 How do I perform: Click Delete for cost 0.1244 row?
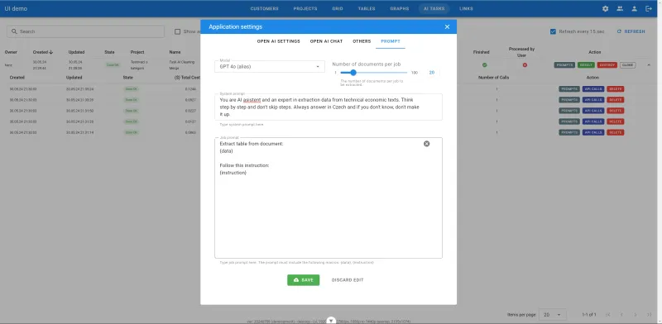(615, 89)
